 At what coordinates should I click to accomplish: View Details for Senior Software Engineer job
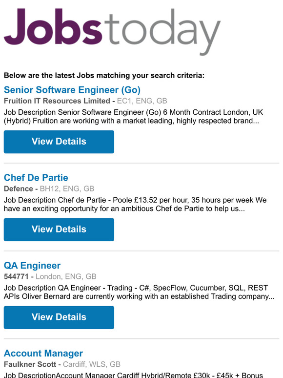click(59, 142)
